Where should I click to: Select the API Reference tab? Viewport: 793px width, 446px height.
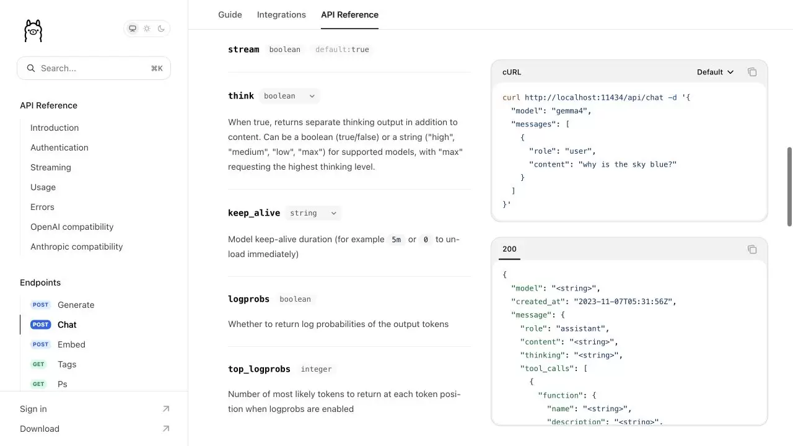(349, 14)
